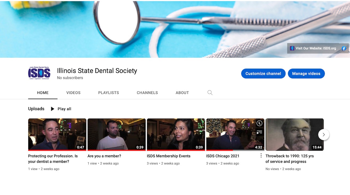Click the ISDS website favicon on banner
The image size is (350, 195).
(x=292, y=48)
